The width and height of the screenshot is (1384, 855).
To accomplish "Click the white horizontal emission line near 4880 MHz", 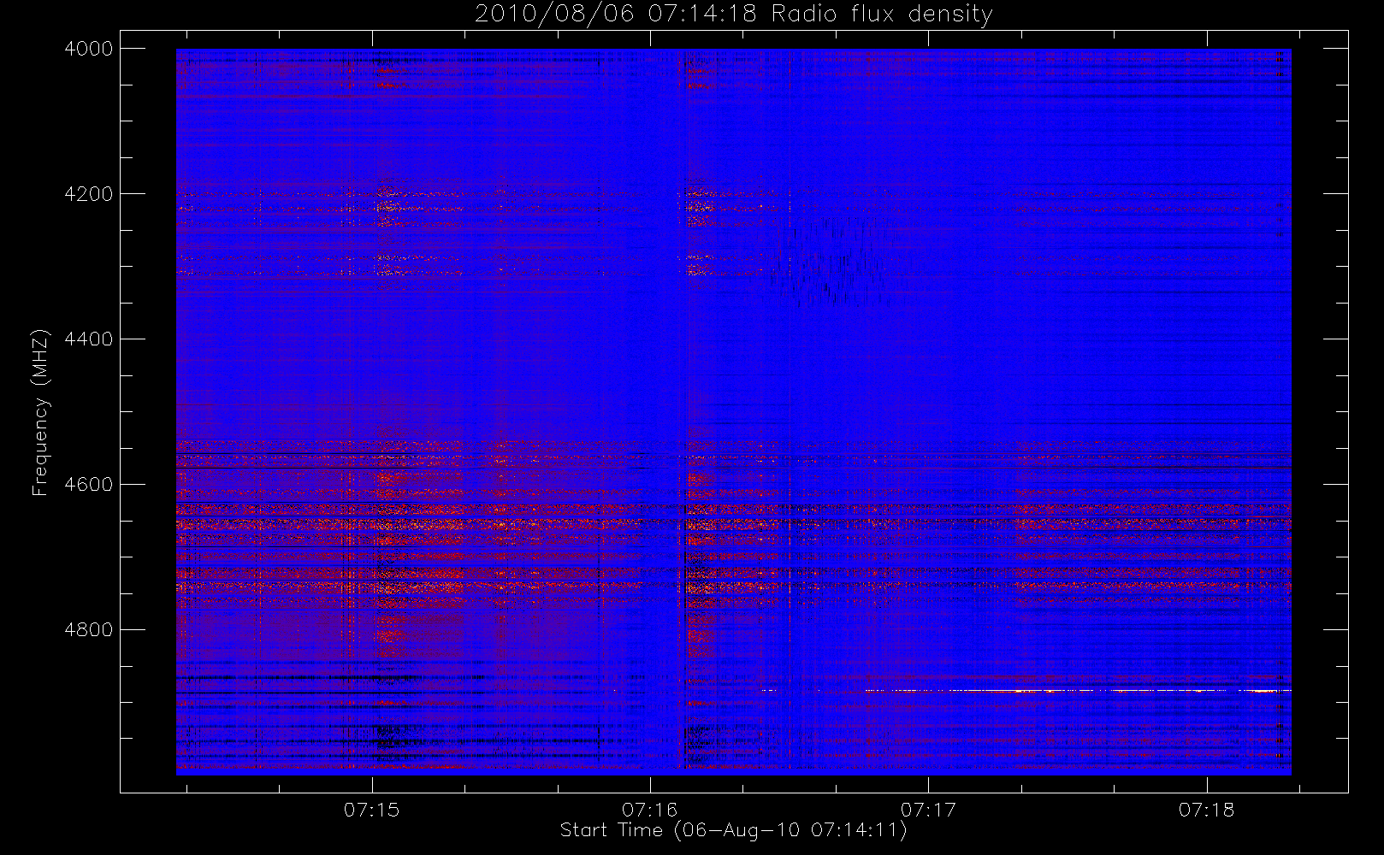I will pos(1078,690).
